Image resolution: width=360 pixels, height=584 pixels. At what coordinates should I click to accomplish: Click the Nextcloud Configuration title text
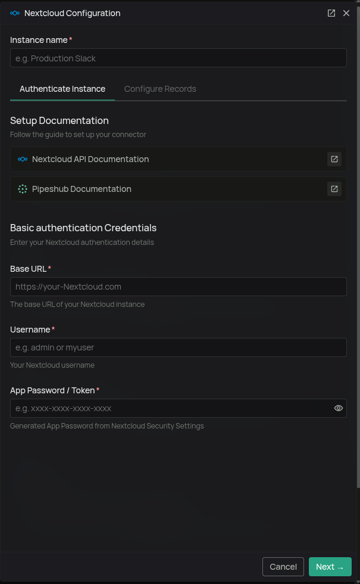coord(72,13)
